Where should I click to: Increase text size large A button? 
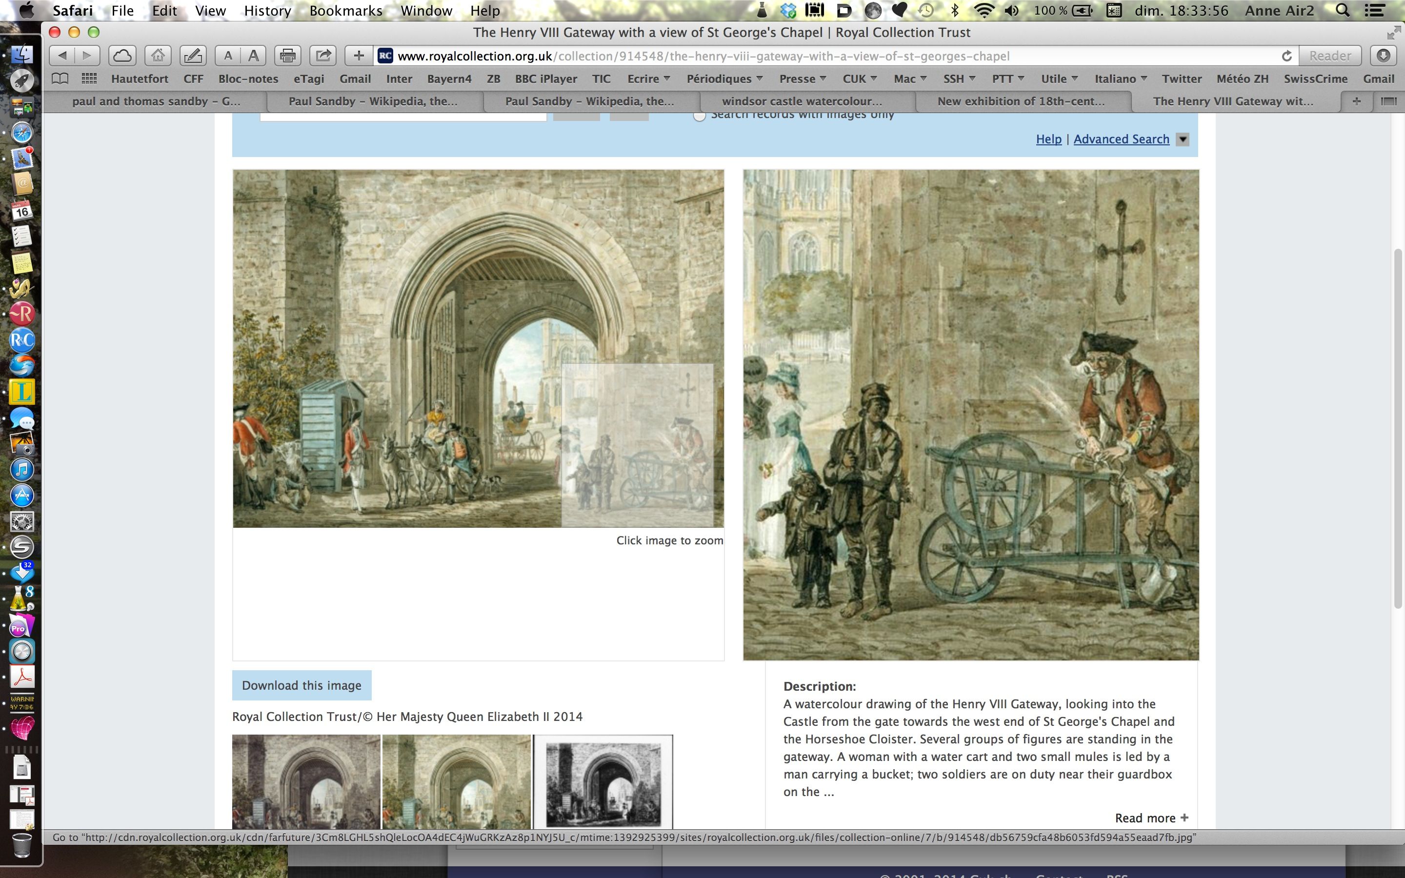click(x=254, y=56)
